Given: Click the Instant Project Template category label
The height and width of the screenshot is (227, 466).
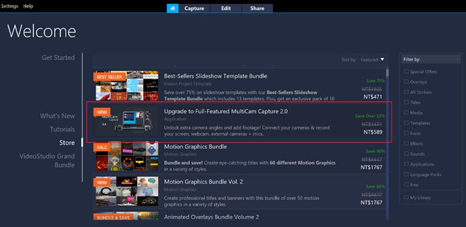Looking at the screenshot, I should 188,84.
